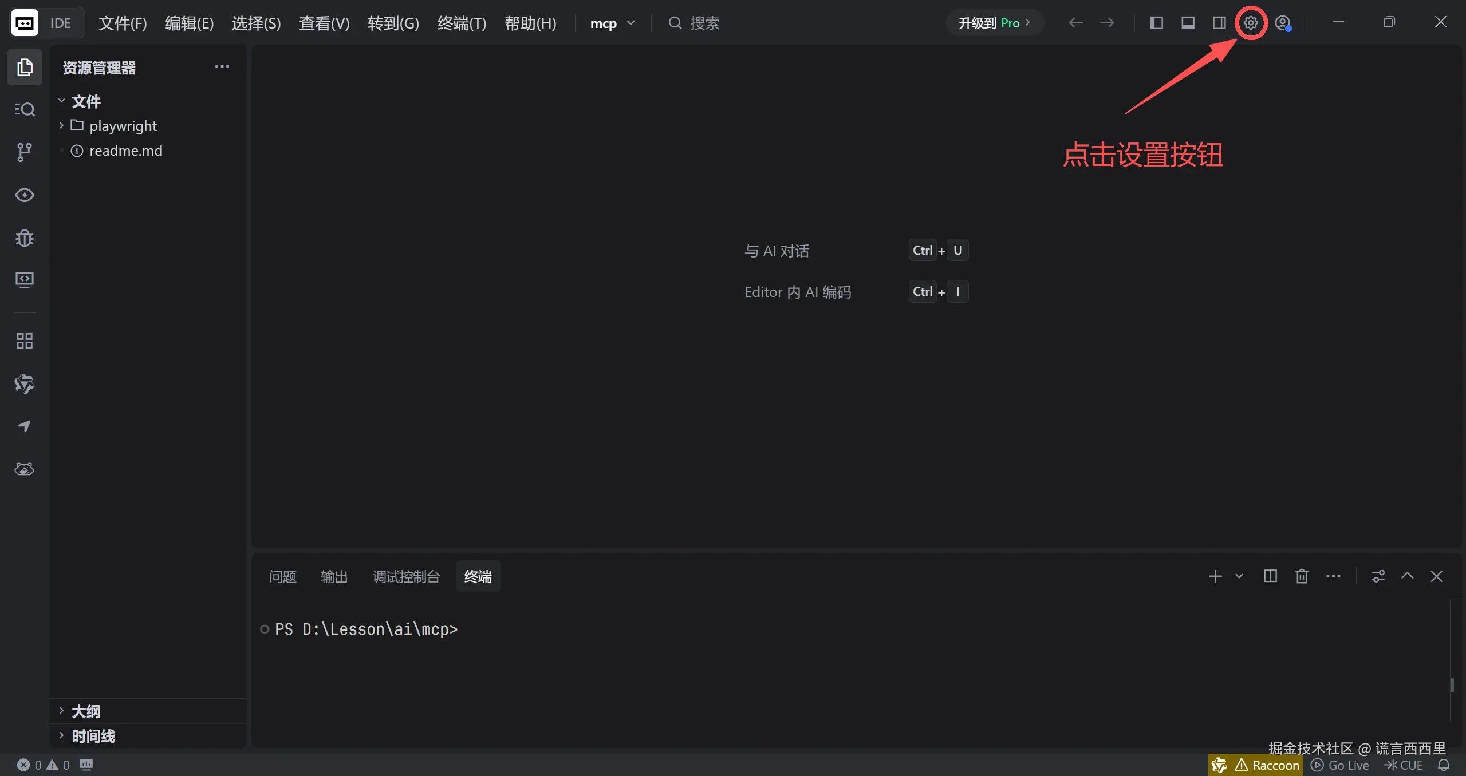Screen dimensions: 1466x776
Task: Click the settings gear icon
Action: (x=1251, y=23)
